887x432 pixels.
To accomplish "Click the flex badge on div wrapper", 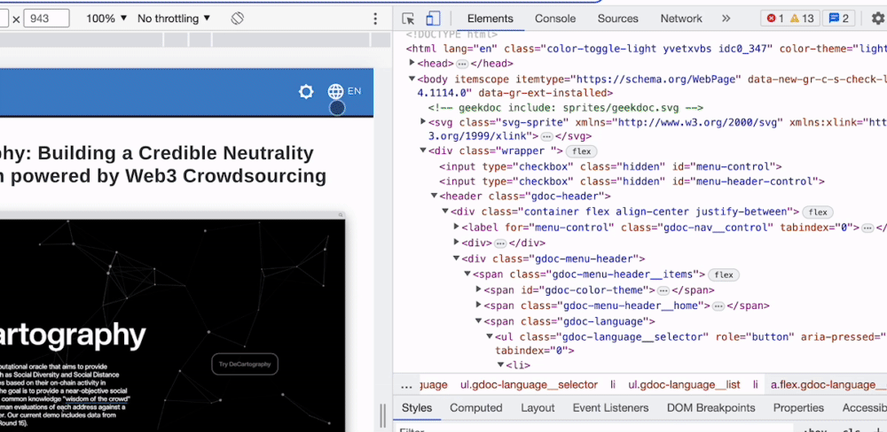I will (582, 151).
